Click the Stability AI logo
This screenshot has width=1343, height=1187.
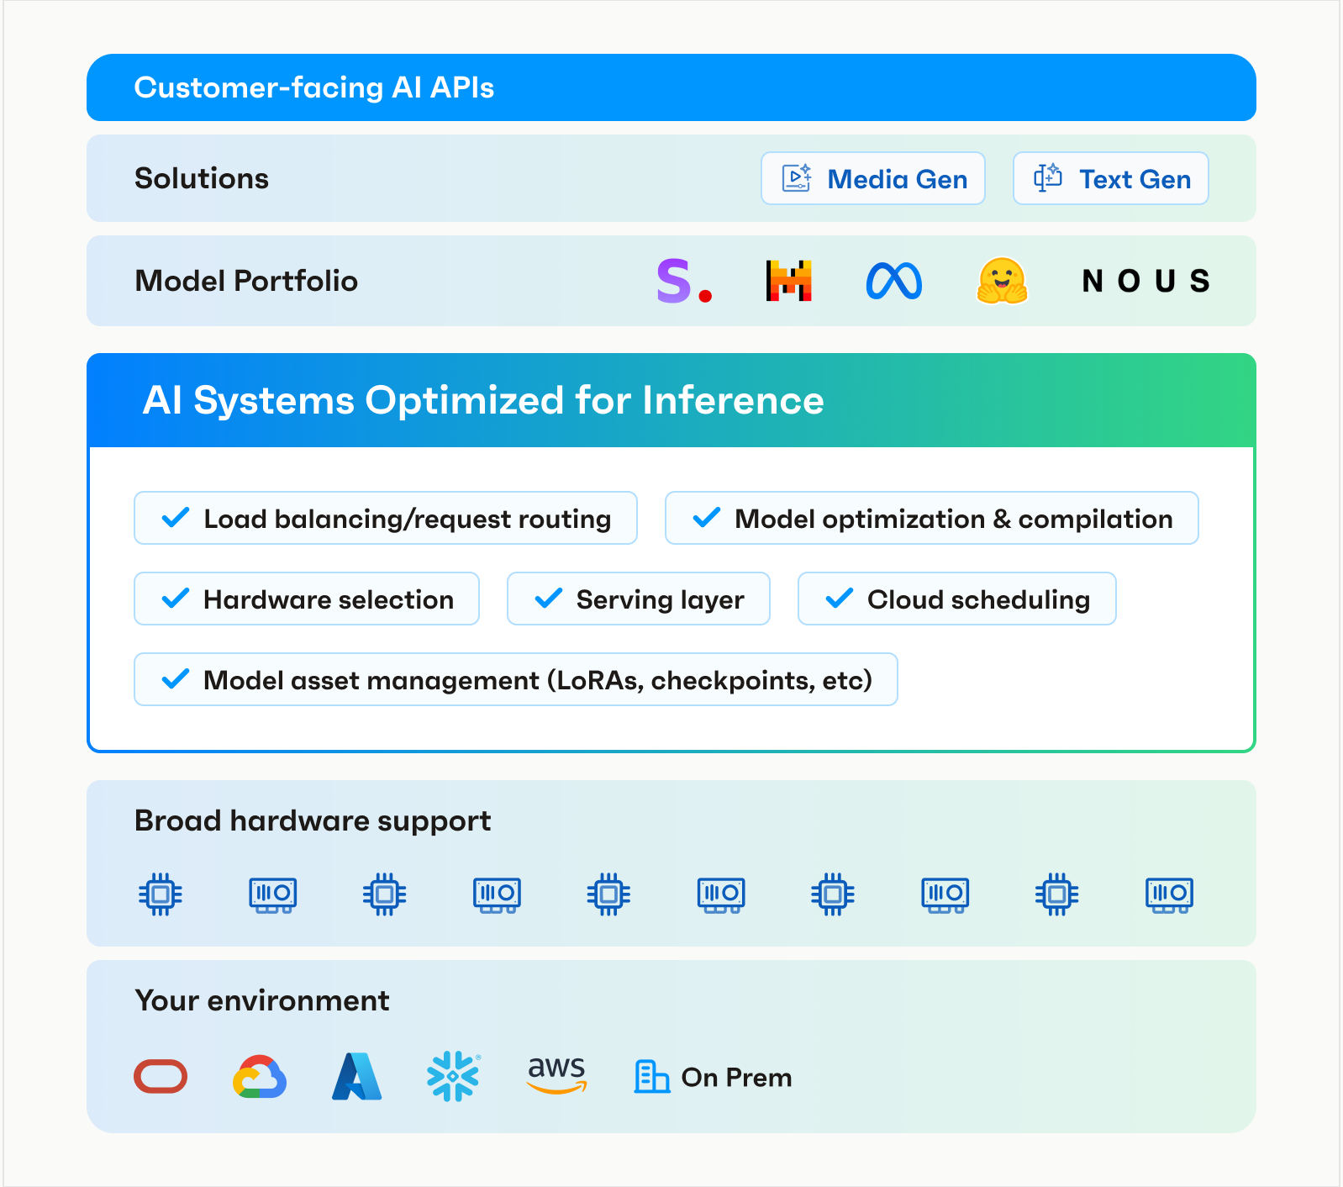[x=684, y=281]
